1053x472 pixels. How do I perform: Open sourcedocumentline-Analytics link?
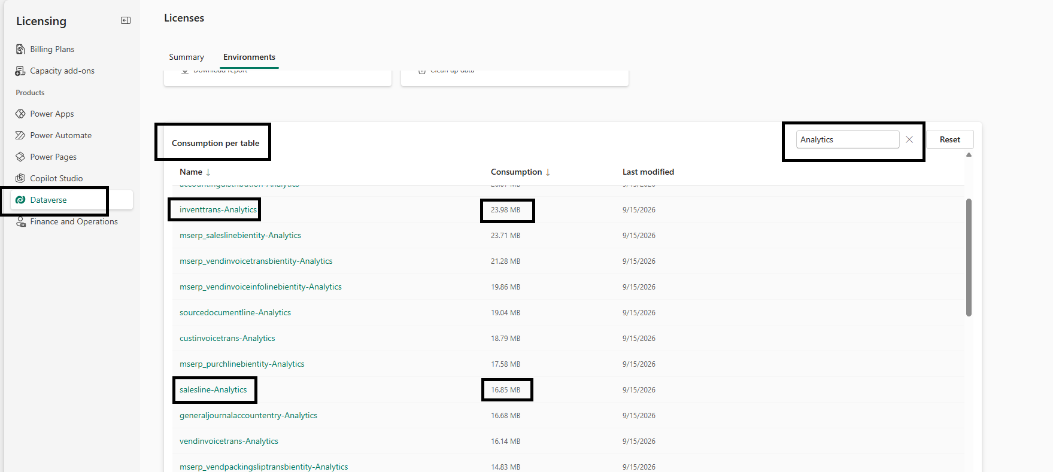coord(235,312)
